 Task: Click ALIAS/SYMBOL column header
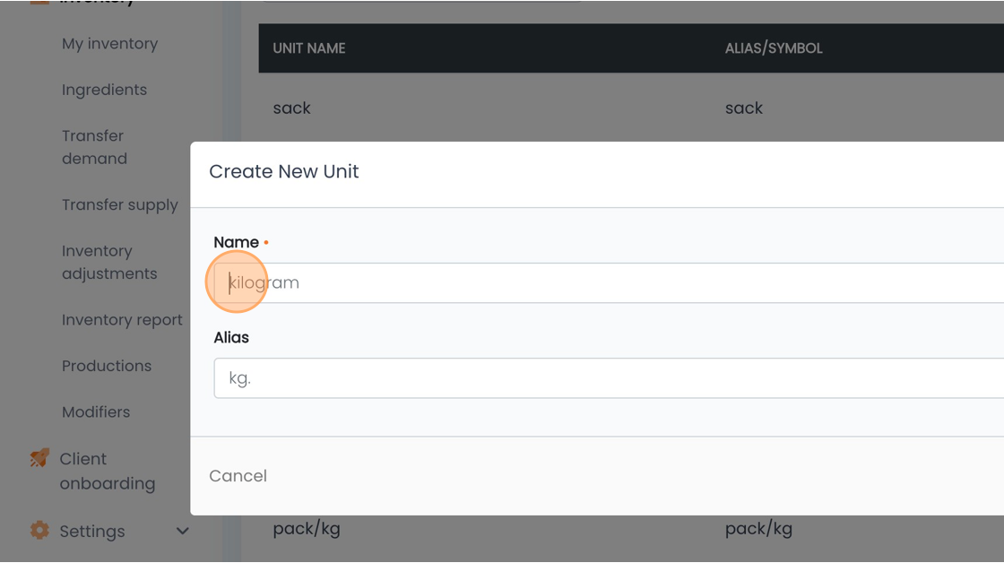pos(774,48)
